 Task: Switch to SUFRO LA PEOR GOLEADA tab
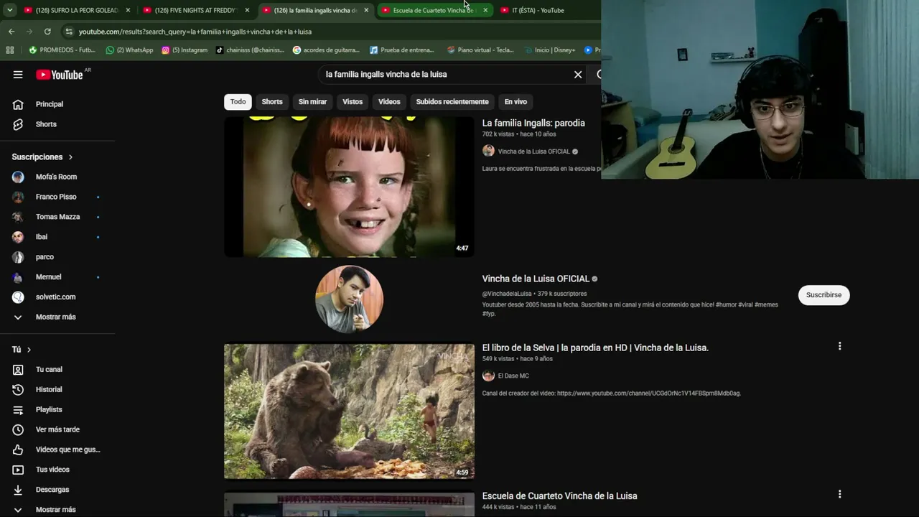(77, 10)
